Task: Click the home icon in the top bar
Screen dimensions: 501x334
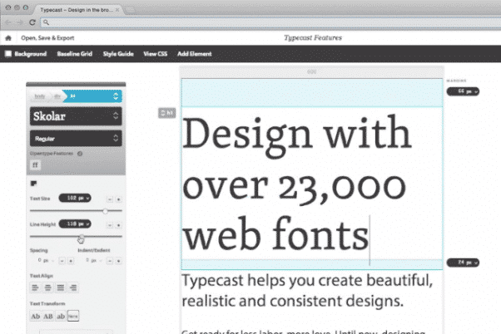Action: (x=8, y=38)
